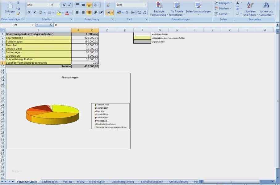Click the Select All corner button
The image size is (280, 185).
[3, 30]
